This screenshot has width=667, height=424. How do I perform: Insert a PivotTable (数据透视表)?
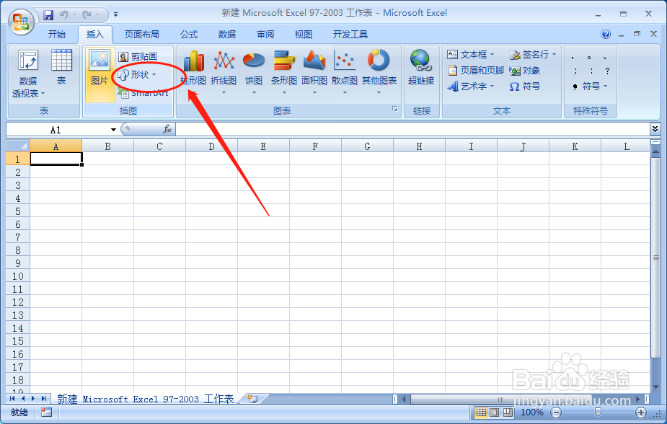pyautogui.click(x=28, y=74)
